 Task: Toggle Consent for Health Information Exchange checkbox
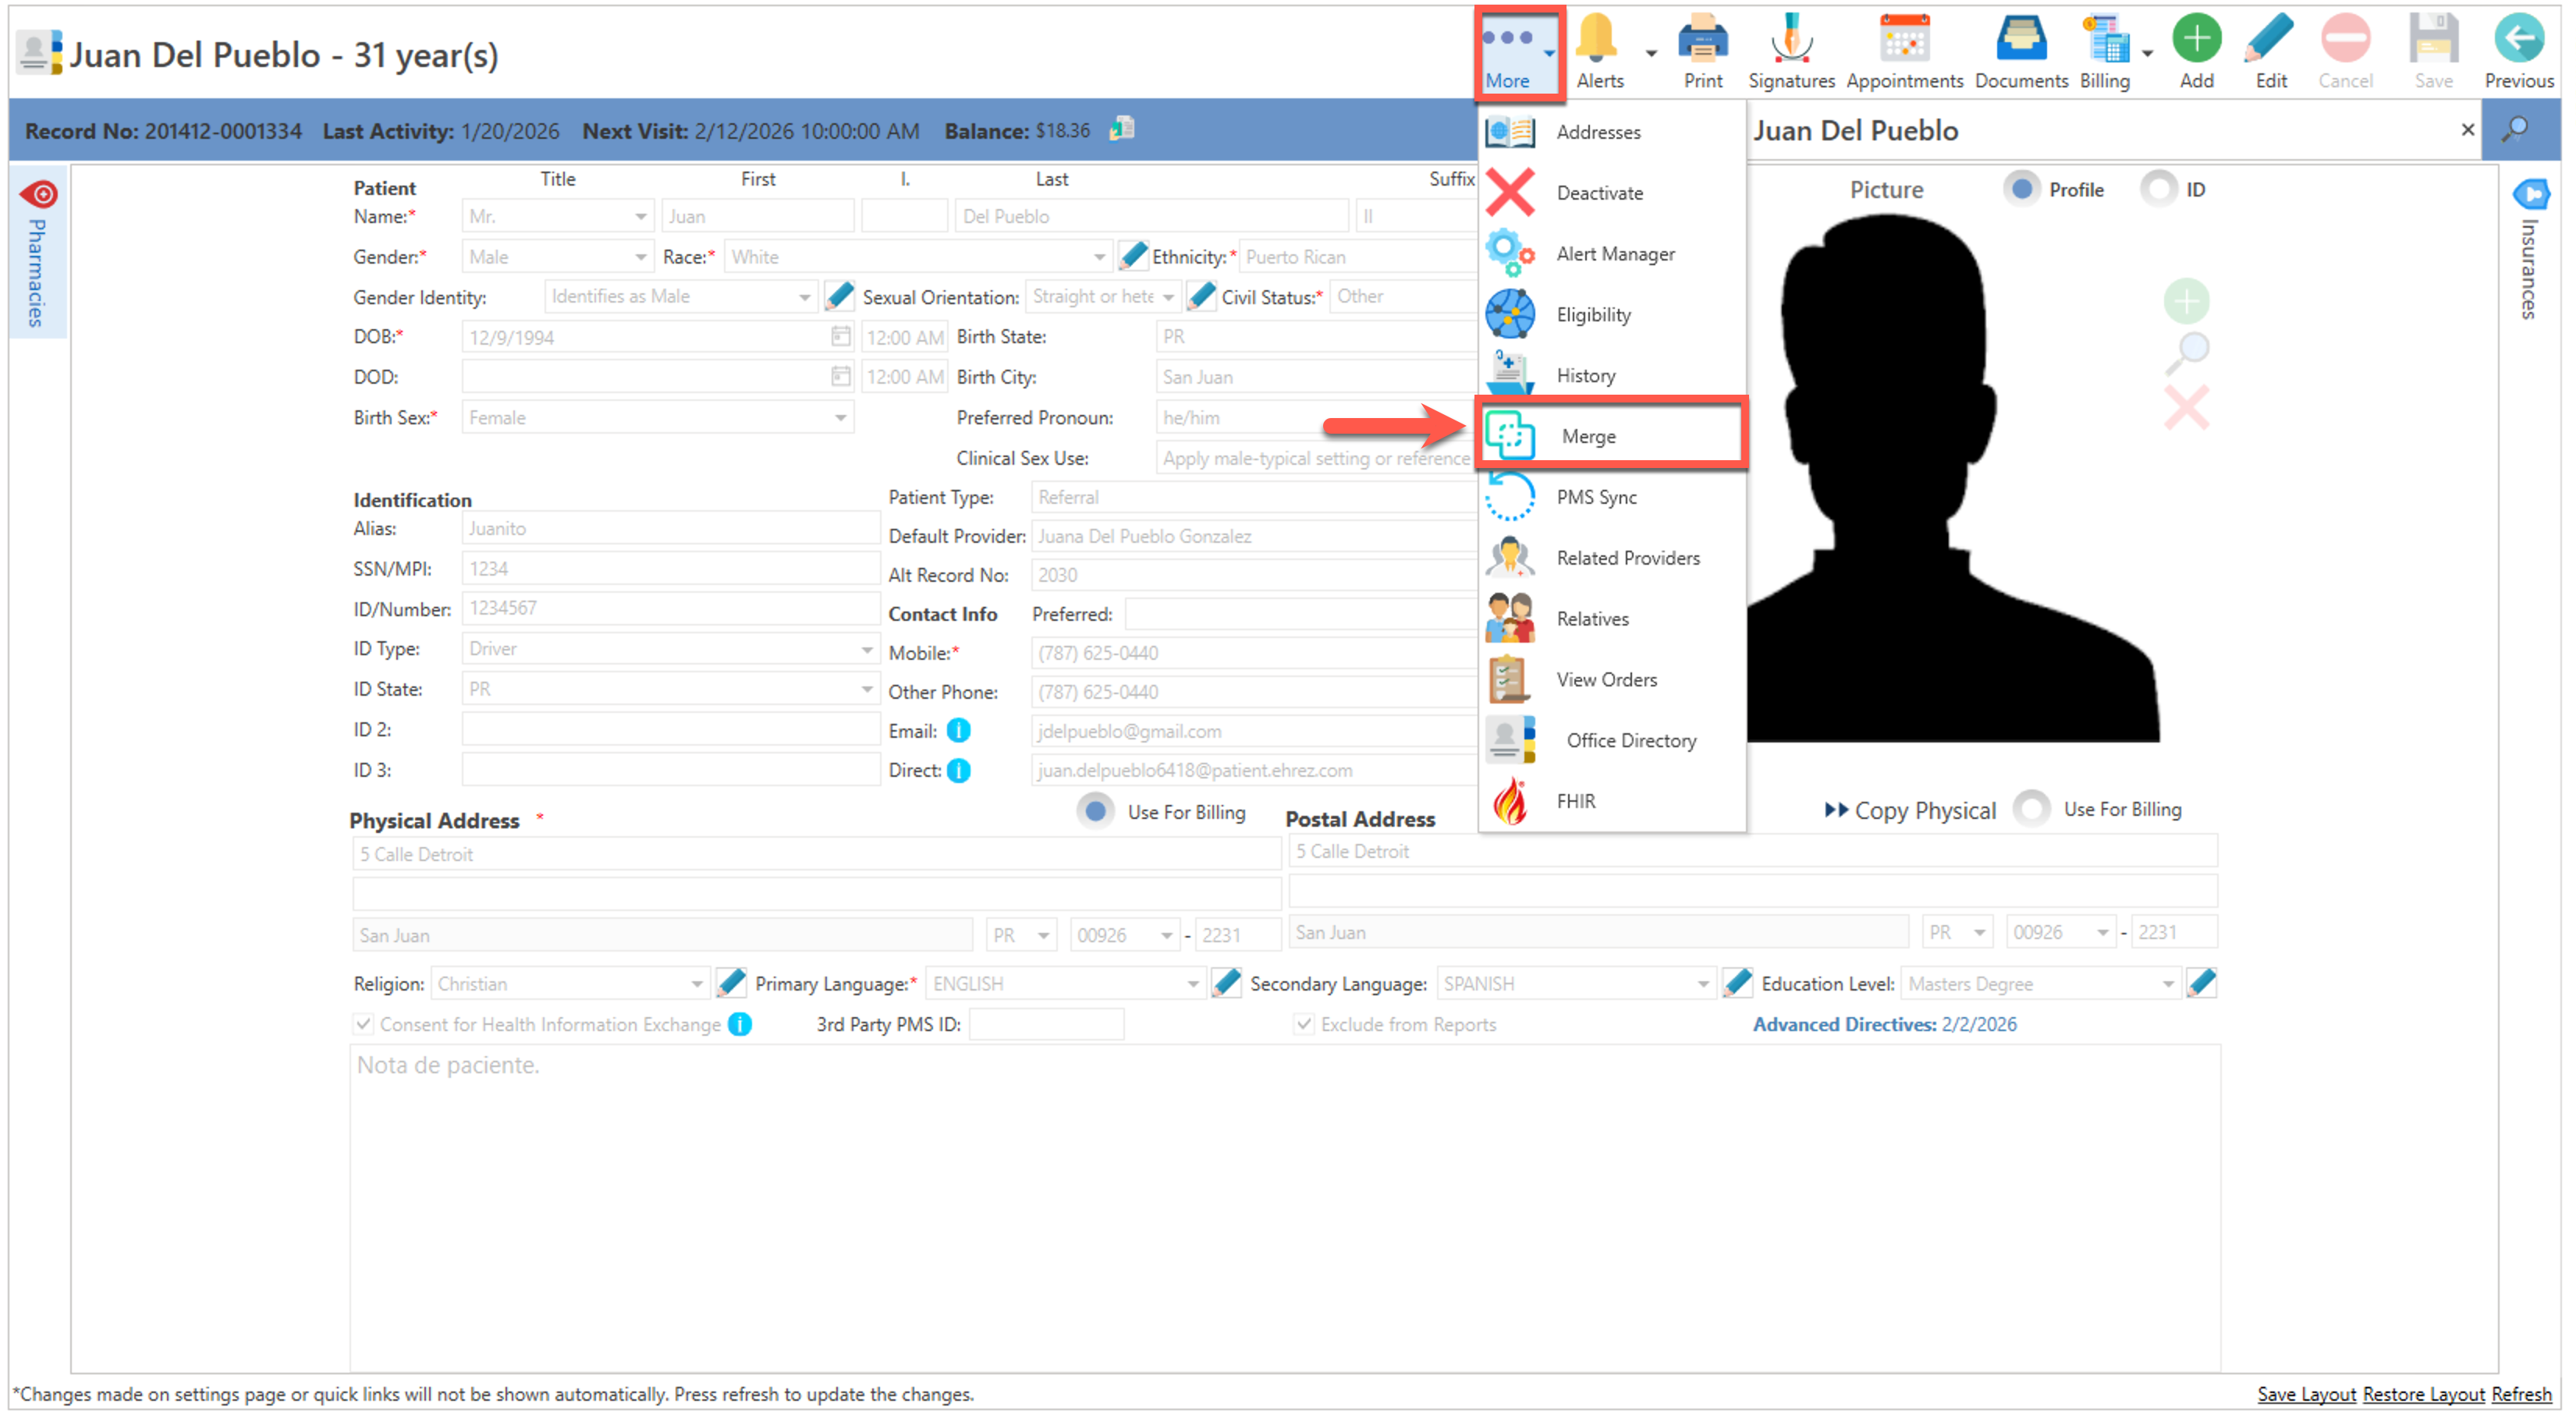[364, 1024]
